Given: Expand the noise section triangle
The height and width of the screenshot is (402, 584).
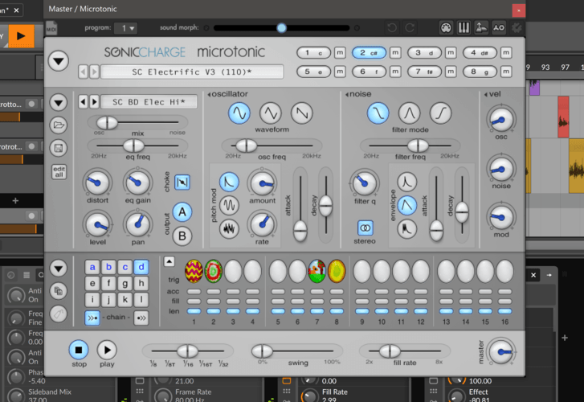Looking at the screenshot, I should [x=347, y=94].
